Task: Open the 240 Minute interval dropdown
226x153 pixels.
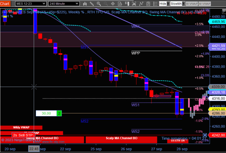Action: coord(64,4)
